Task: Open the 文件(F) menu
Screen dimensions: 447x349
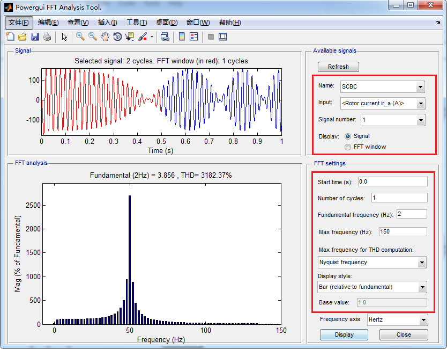Action: [19, 23]
